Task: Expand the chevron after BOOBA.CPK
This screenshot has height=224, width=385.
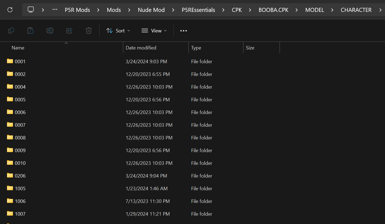Action: click(x=297, y=10)
